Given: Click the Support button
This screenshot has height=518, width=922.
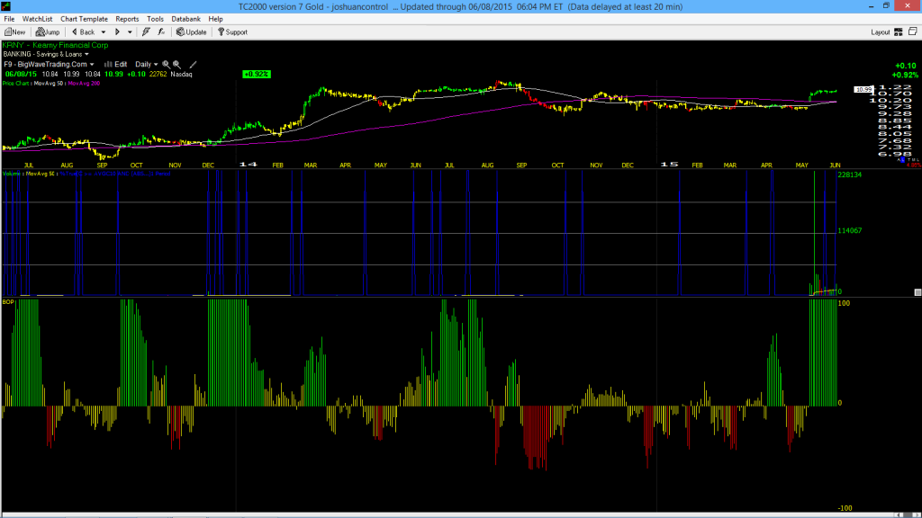Looking at the screenshot, I should point(232,32).
